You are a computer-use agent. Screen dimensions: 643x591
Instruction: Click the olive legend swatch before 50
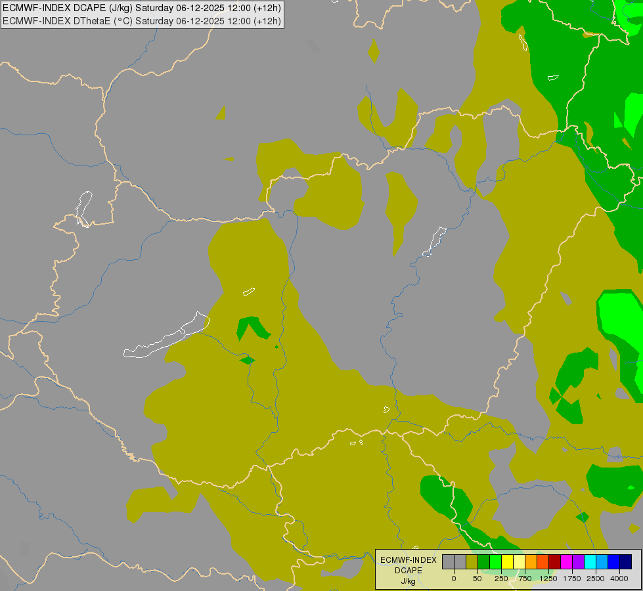tap(472, 561)
